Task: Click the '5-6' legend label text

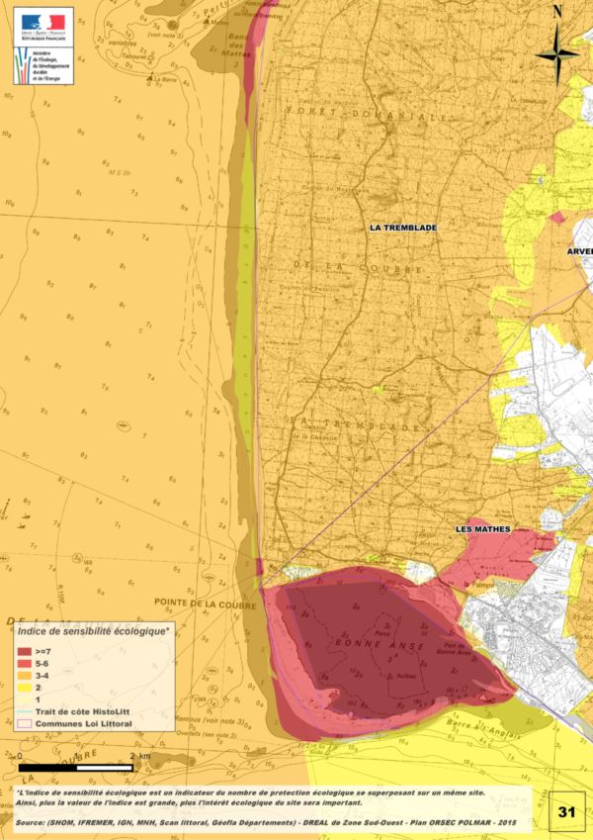Action: click(42, 663)
